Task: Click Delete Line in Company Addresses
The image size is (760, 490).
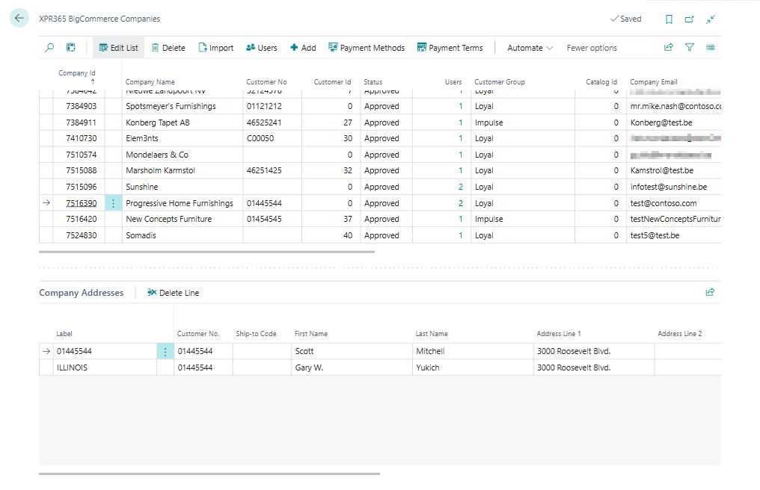Action: point(173,293)
